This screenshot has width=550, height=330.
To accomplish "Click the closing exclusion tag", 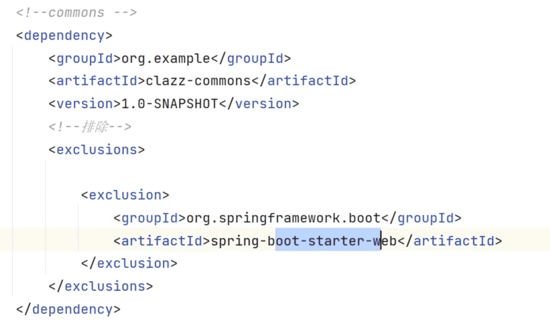I will 129,263.
